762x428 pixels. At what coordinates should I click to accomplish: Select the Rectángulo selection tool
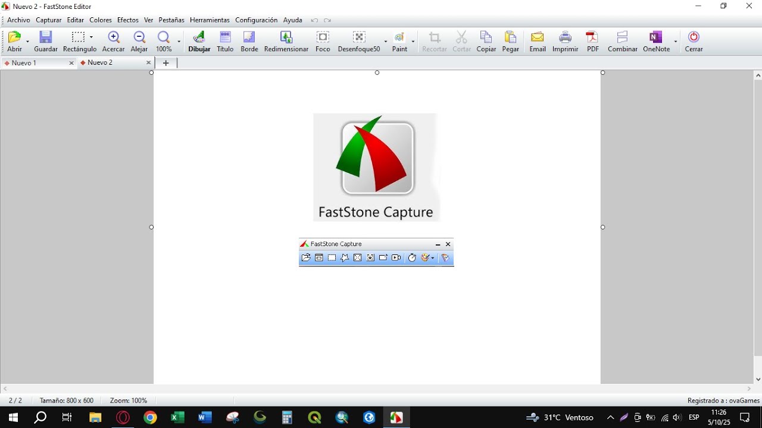[x=79, y=42]
